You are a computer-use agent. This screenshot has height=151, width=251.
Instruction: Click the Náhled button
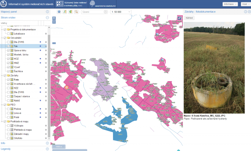tap(189, 18)
